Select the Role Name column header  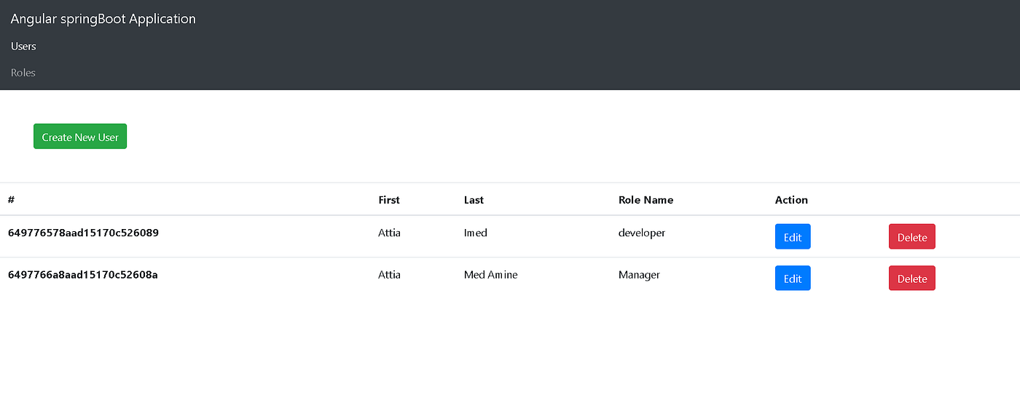pyautogui.click(x=646, y=200)
